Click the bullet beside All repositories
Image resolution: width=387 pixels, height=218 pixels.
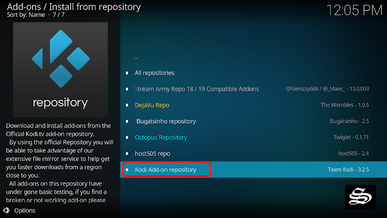pos(127,73)
